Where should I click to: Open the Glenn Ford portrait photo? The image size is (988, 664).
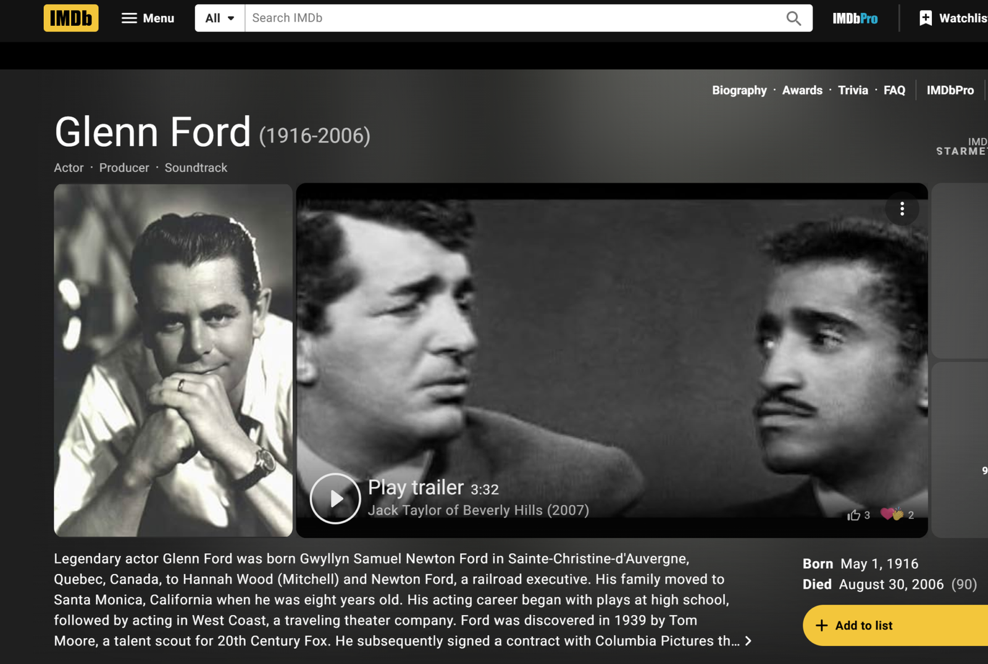(x=173, y=360)
